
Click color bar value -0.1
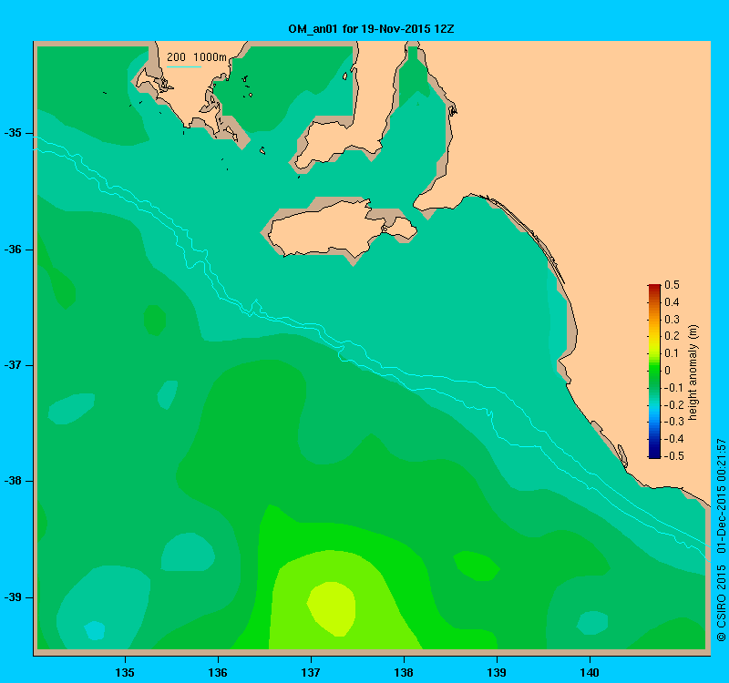(x=673, y=388)
